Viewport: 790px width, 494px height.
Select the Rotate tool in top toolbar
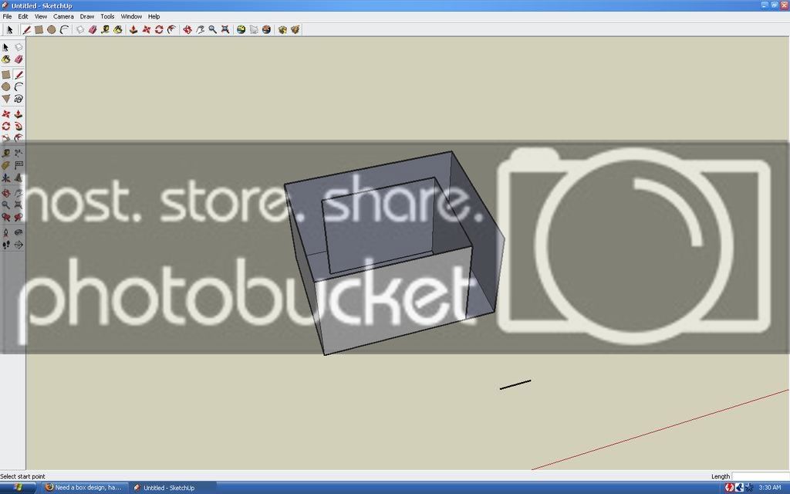pyautogui.click(x=159, y=30)
